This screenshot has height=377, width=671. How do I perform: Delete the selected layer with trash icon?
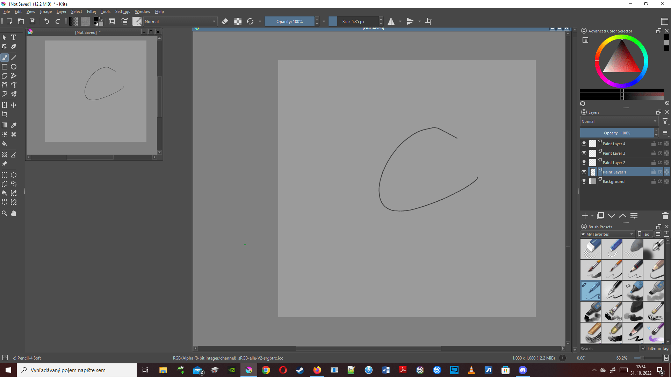point(665,216)
